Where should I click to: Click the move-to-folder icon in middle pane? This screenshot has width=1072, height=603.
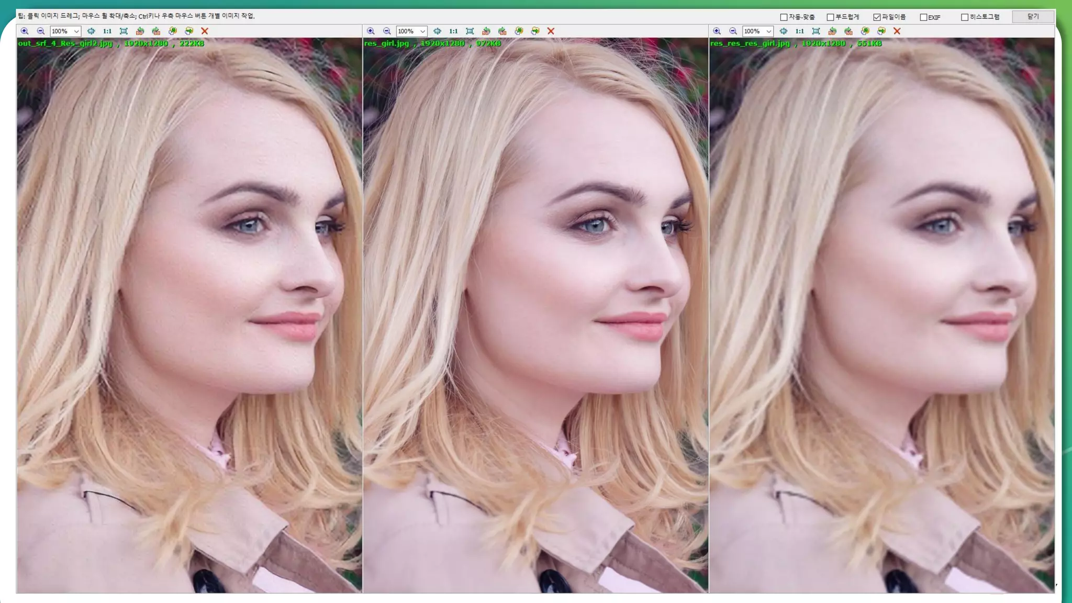pos(535,31)
